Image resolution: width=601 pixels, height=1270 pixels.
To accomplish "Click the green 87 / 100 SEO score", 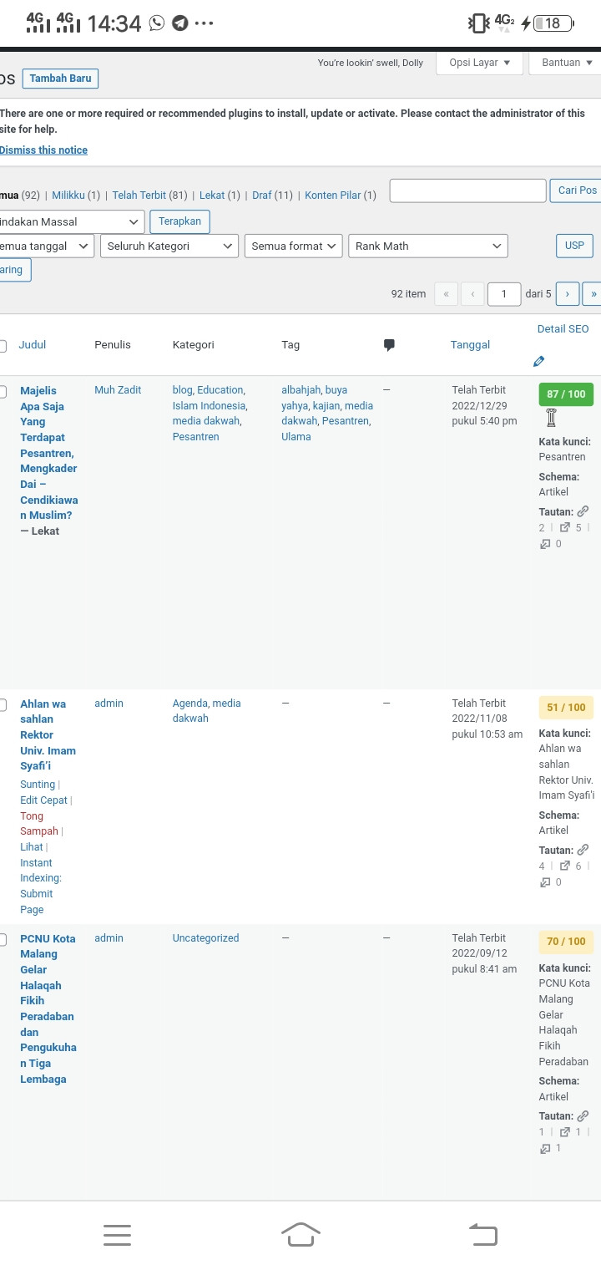I will pos(566,394).
